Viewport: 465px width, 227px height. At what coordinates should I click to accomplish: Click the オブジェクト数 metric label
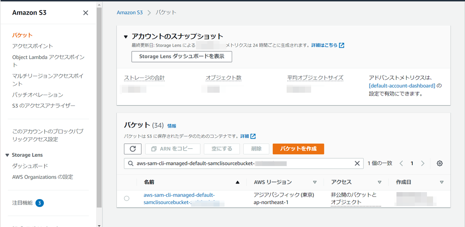(x=224, y=78)
